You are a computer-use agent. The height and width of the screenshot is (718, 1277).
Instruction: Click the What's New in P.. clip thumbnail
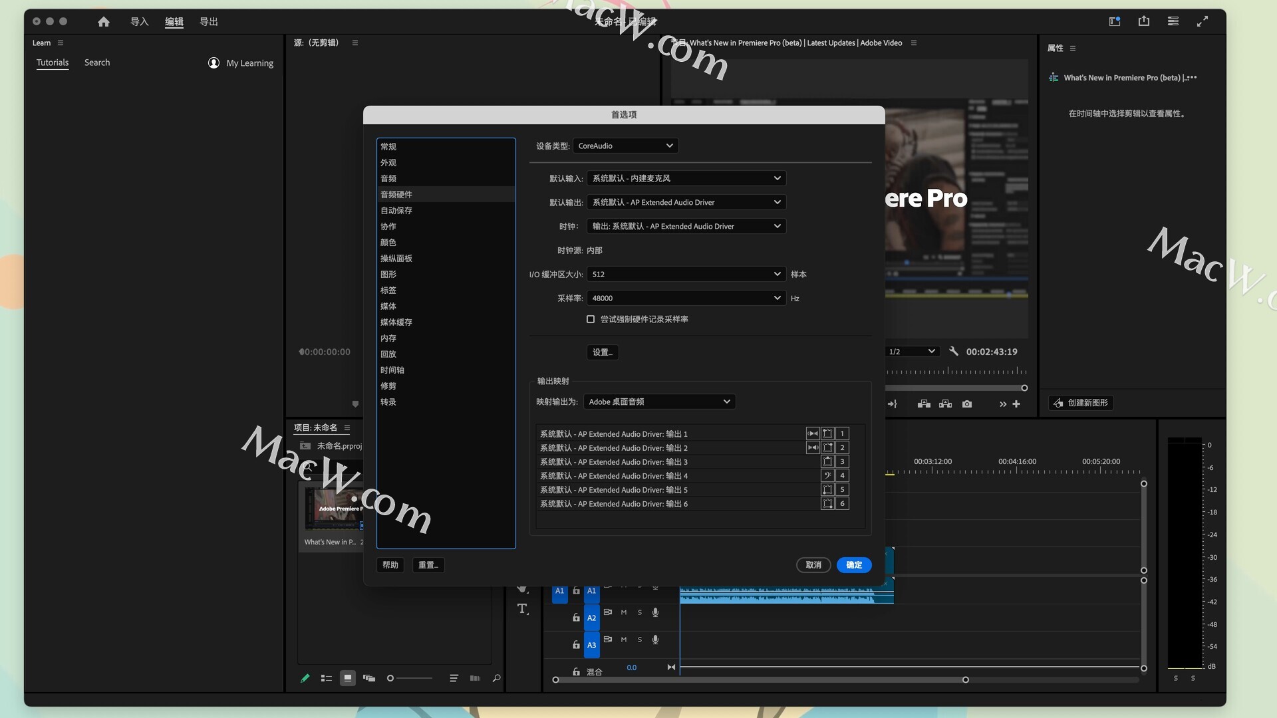(334, 508)
